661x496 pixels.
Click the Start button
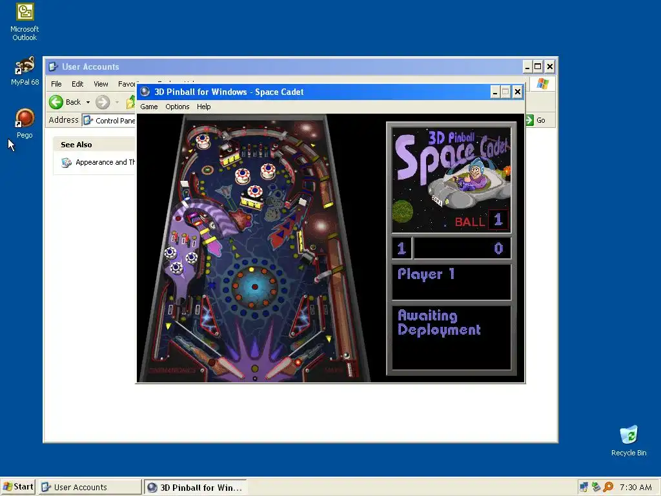(18, 487)
